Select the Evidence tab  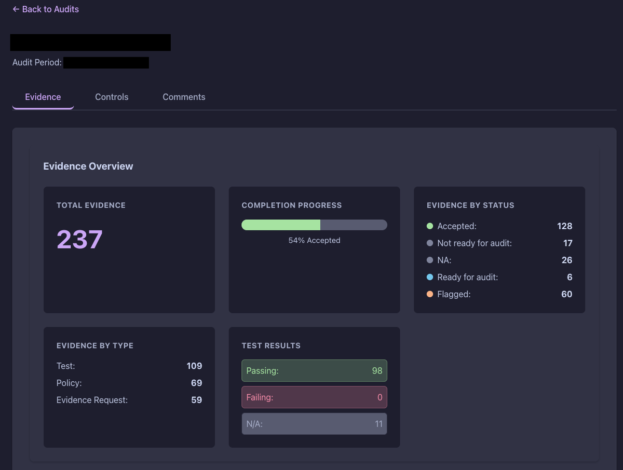point(43,96)
